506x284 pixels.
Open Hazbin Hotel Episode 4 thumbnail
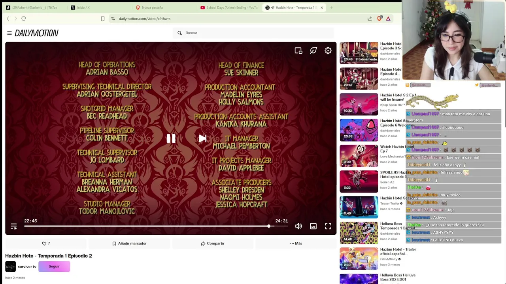pyautogui.click(x=359, y=78)
